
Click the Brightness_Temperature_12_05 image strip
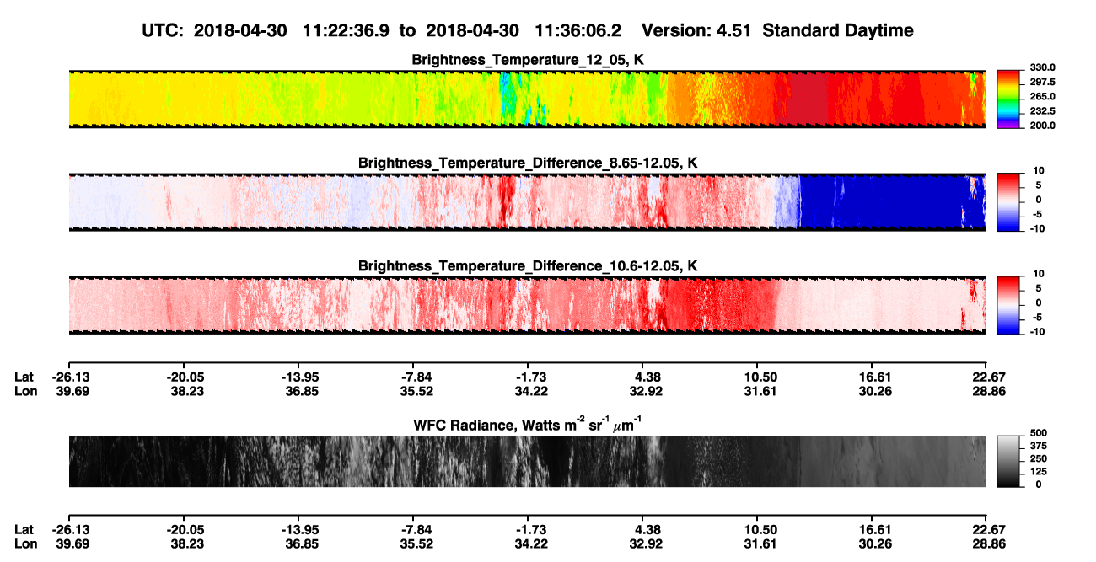coord(527,99)
